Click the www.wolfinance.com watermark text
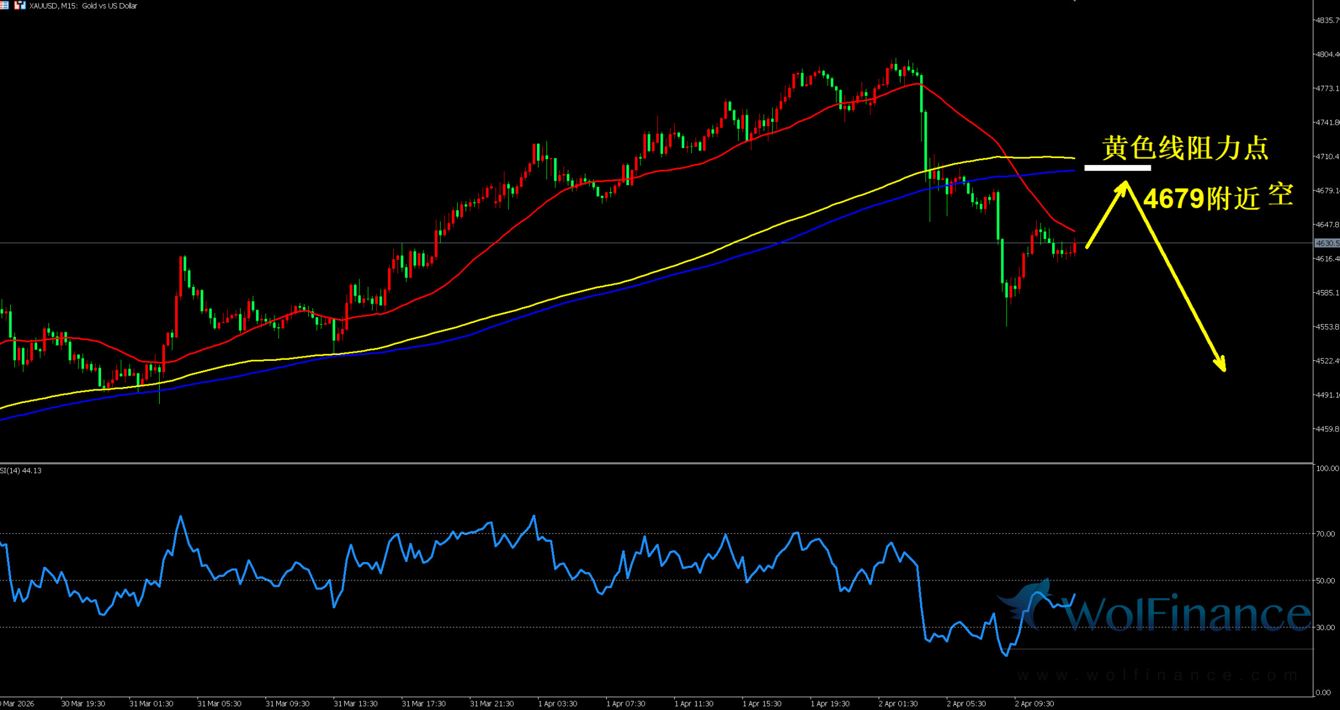This screenshot has height=710, width=1340. (1158, 675)
